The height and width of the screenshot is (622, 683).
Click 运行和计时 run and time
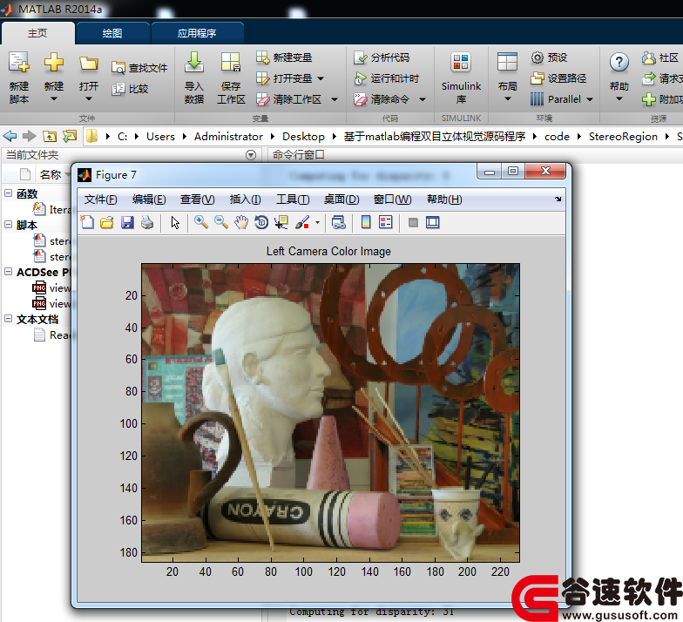pyautogui.click(x=387, y=78)
